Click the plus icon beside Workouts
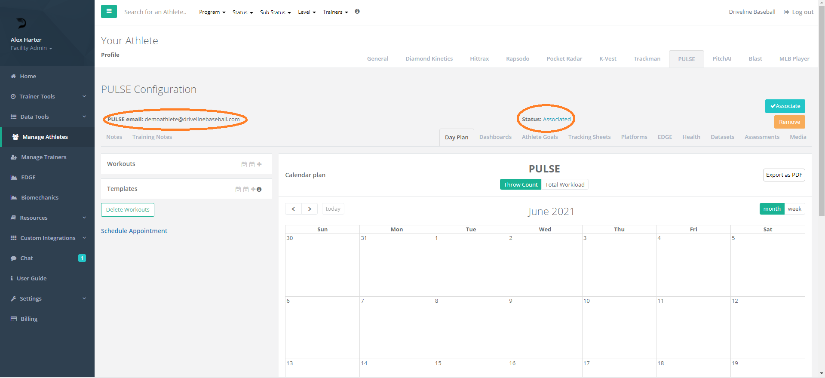Viewport: 825px width, 378px height. coord(259,164)
